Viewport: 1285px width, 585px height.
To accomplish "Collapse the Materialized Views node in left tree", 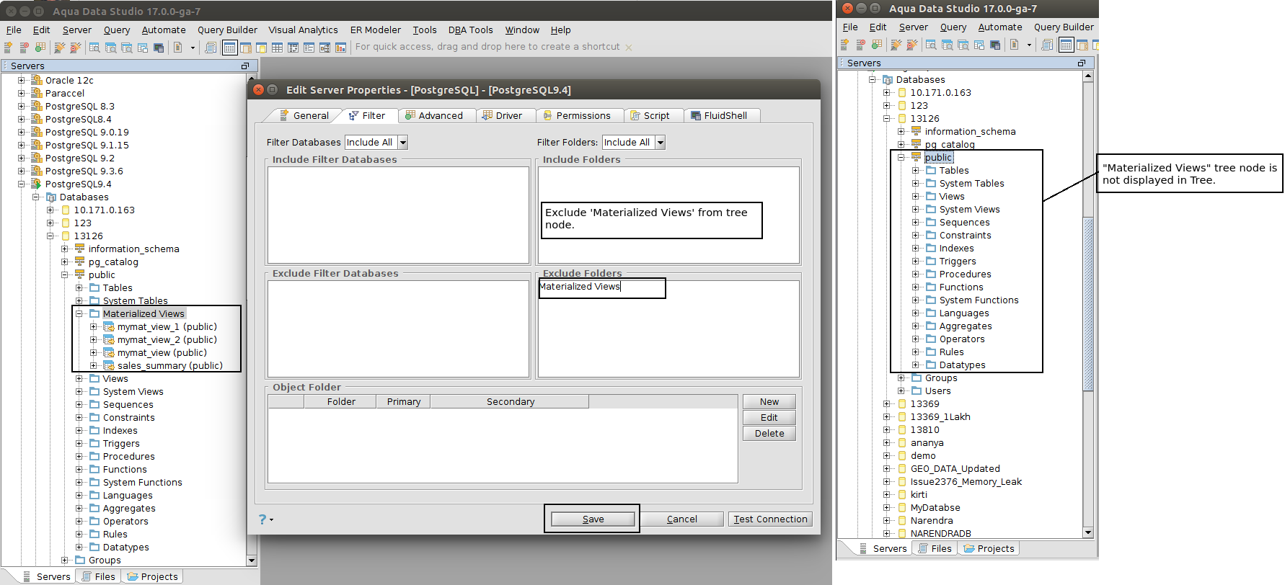I will [79, 314].
